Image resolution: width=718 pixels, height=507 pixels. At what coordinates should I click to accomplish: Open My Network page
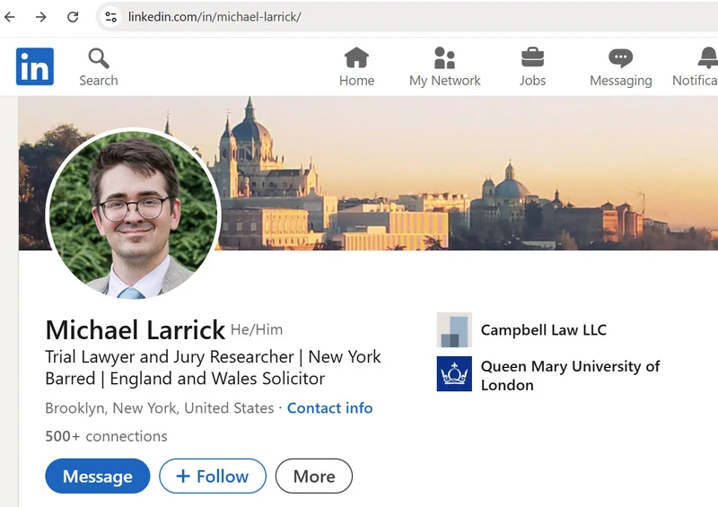(x=444, y=67)
